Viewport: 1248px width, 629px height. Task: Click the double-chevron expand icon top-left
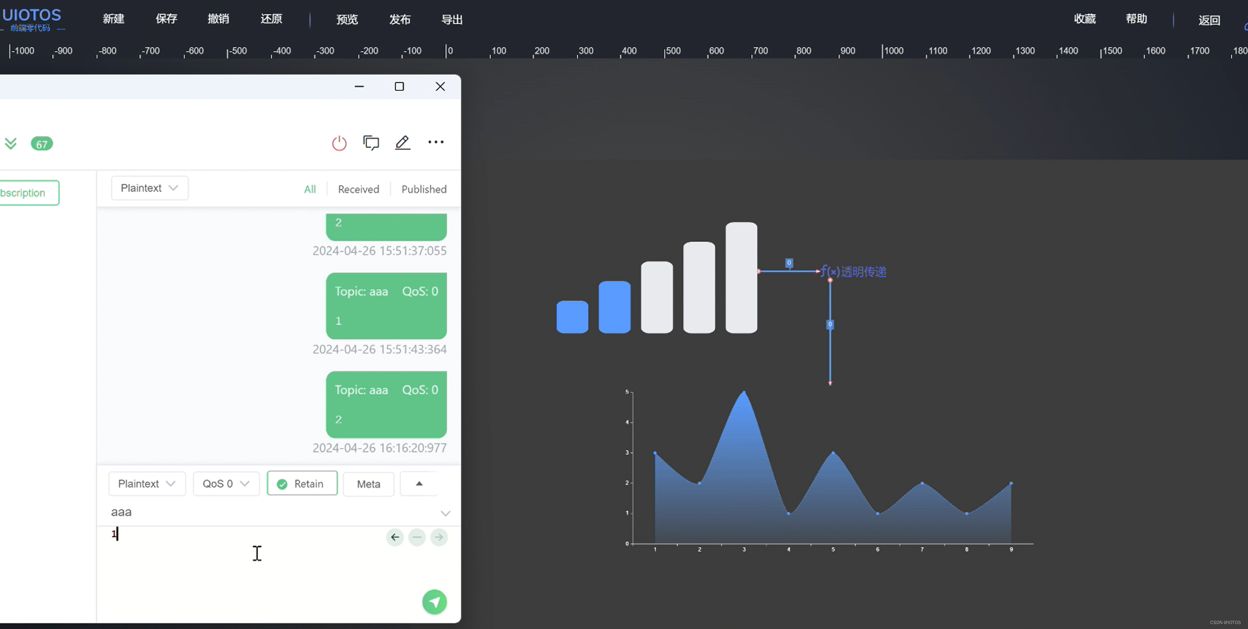pyautogui.click(x=11, y=144)
